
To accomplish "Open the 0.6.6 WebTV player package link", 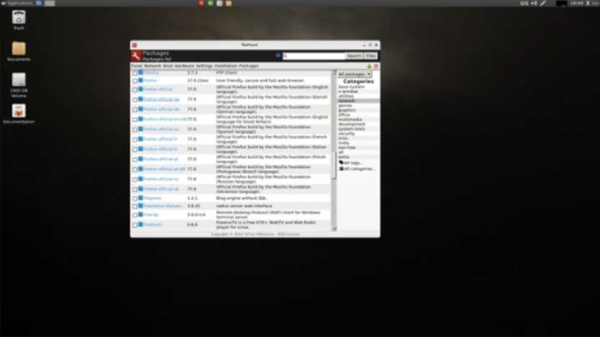I will tap(153, 224).
